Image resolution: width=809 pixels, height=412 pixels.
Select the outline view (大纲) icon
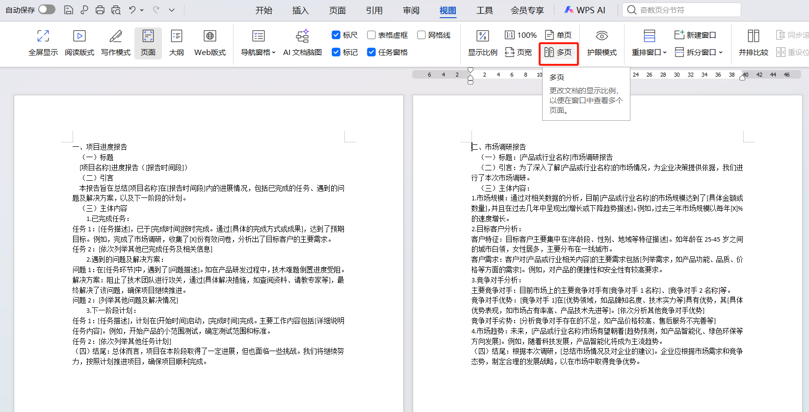[x=176, y=36]
